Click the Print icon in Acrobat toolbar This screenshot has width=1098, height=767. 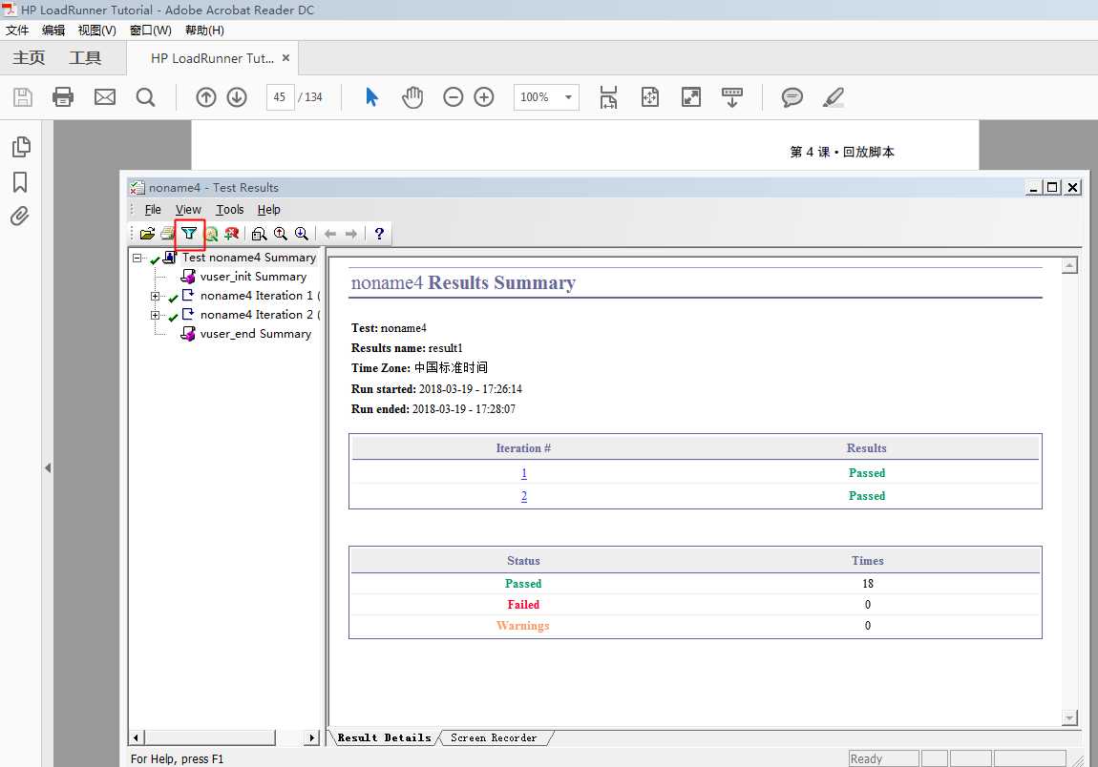pyautogui.click(x=63, y=96)
